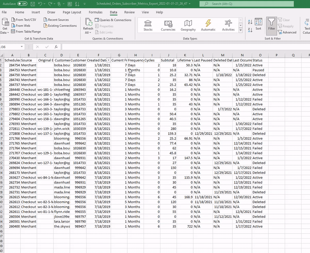Open the Draw tab
The image size is (310, 253).
[x=51, y=12]
